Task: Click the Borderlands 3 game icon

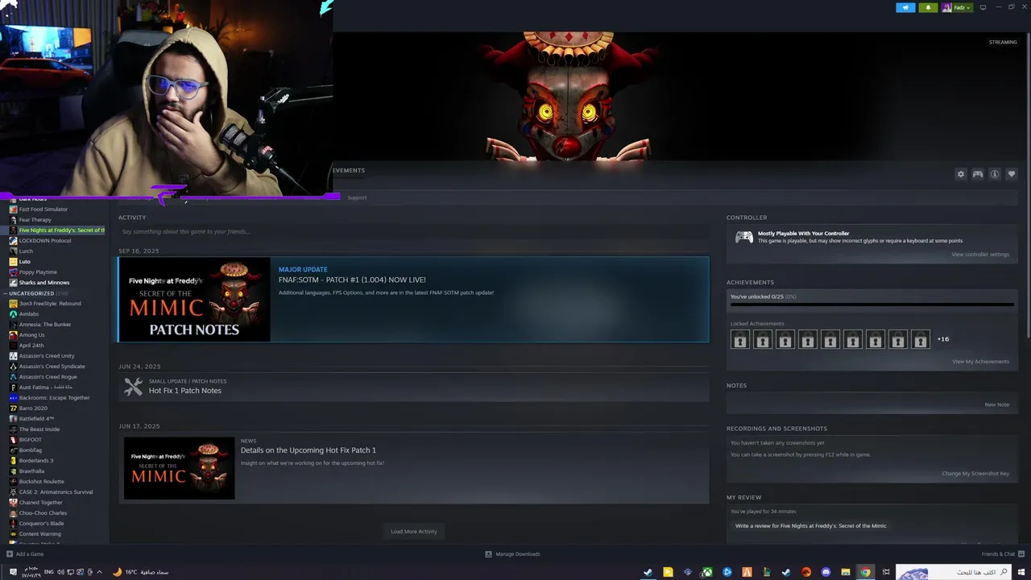Action: tap(13, 461)
